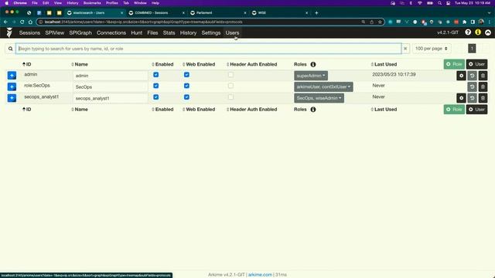Screen dimensions: 495x278
Task: Open the Settings nav tab
Action: (211, 32)
